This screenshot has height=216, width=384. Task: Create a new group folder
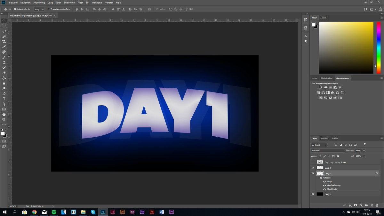[366, 205]
